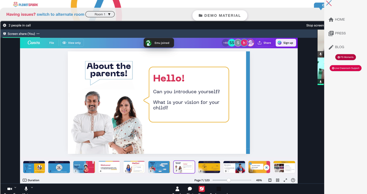Select slide 2 thumbnail
This screenshot has width=367, height=194.
tap(59, 167)
